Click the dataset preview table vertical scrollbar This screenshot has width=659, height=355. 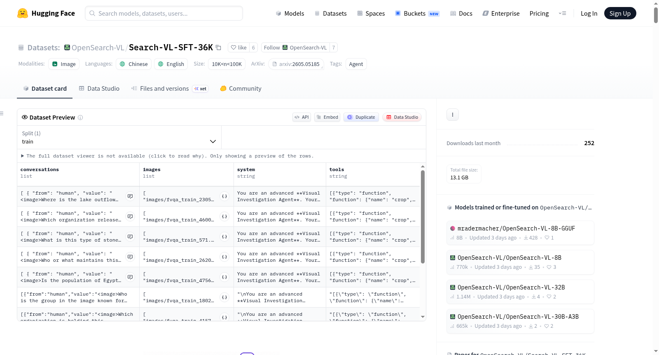423,217
